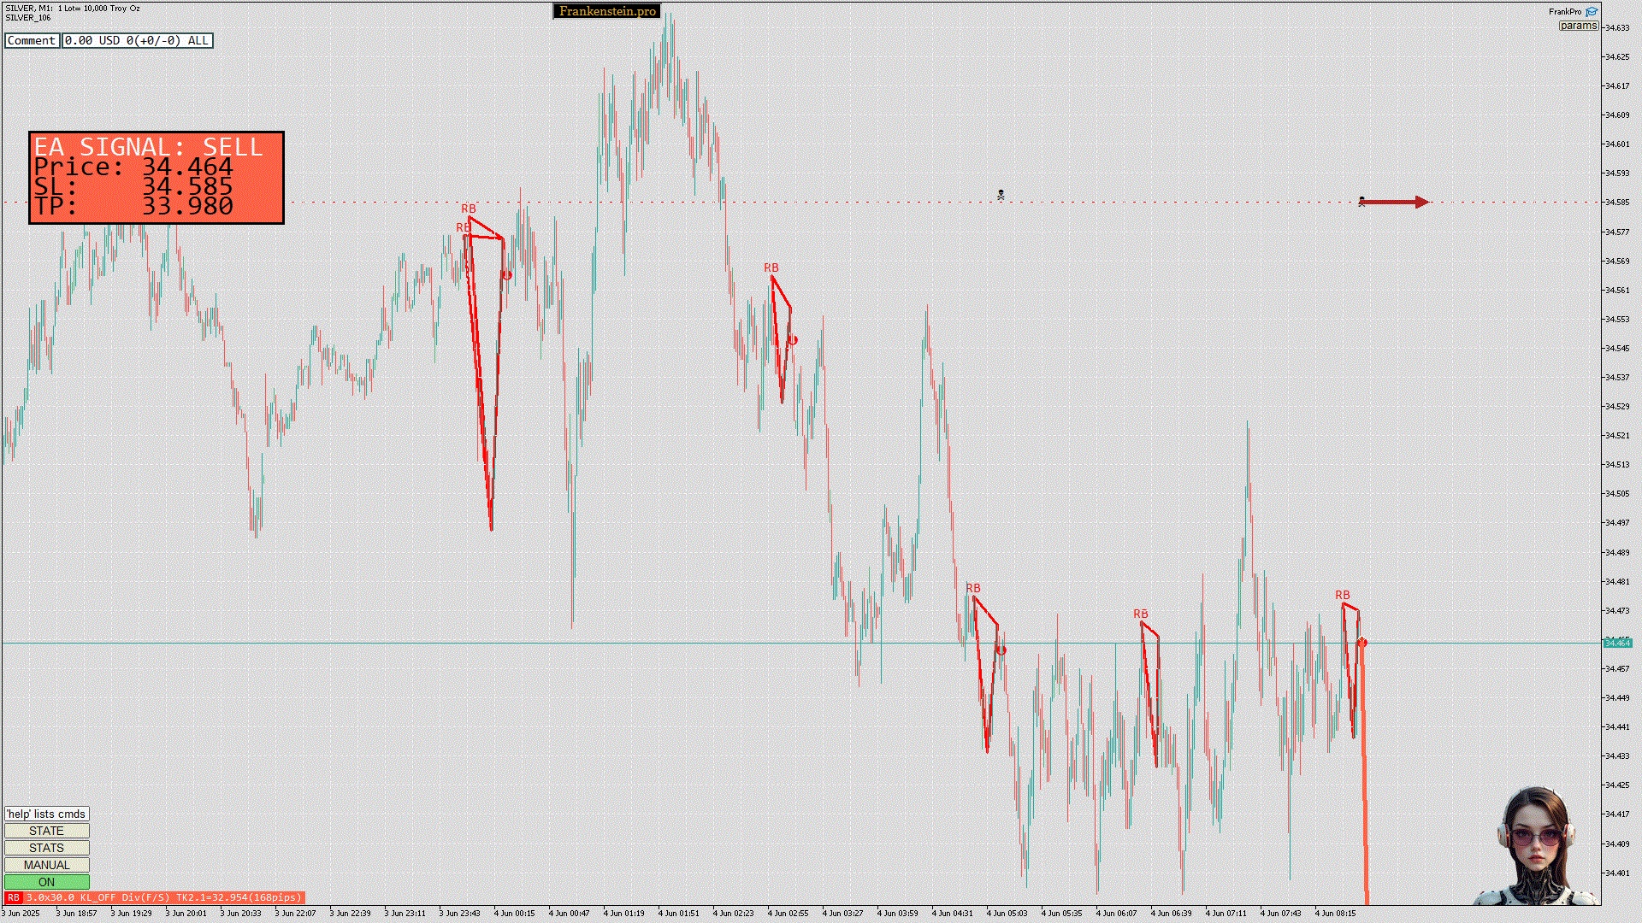The image size is (1642, 923).
Task: Toggle the green ON button off
Action: (x=46, y=882)
